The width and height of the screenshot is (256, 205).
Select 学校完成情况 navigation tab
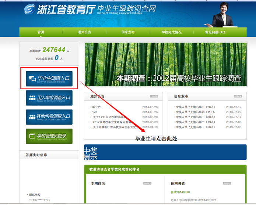pyautogui.click(x=171, y=32)
